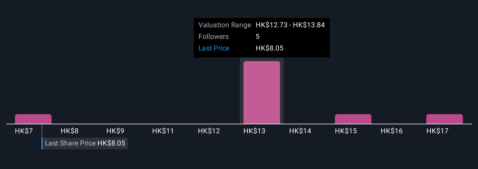Click the HK$16 axis label
The width and height of the screenshot is (478, 169).
coord(392,131)
